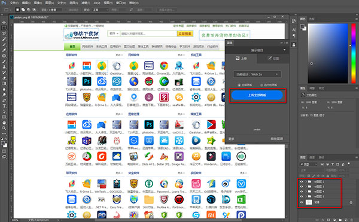The height and width of the screenshot is (222, 359).
Task: Click the link at plugin panel's bottom right
Action: tap(276, 139)
